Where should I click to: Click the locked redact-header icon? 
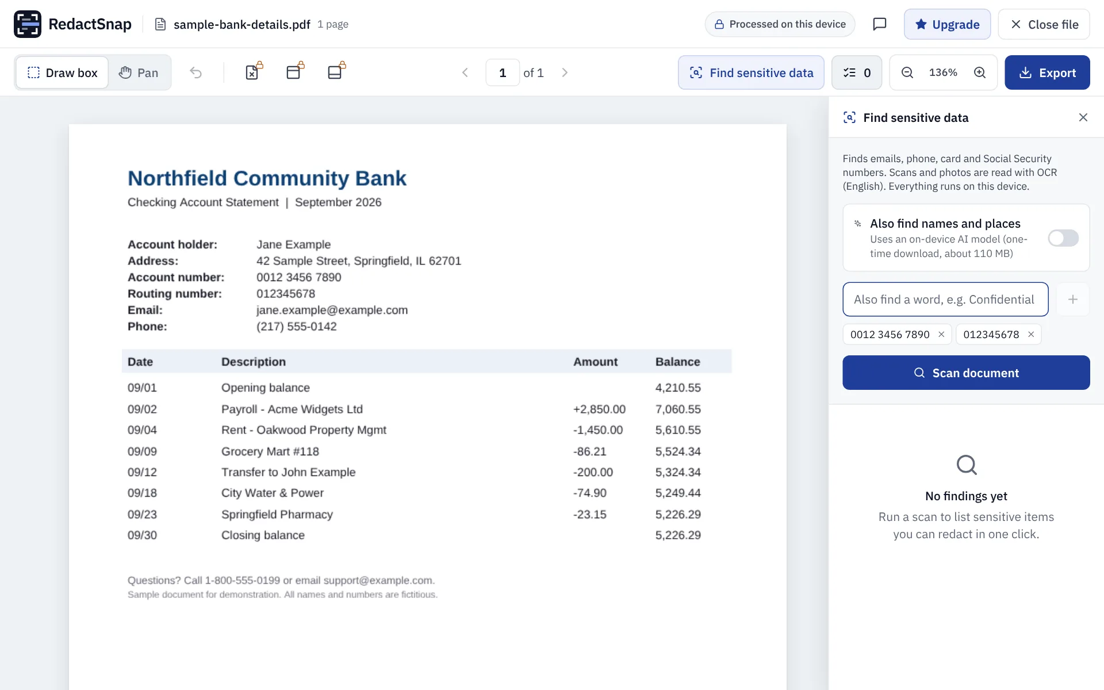[295, 72]
